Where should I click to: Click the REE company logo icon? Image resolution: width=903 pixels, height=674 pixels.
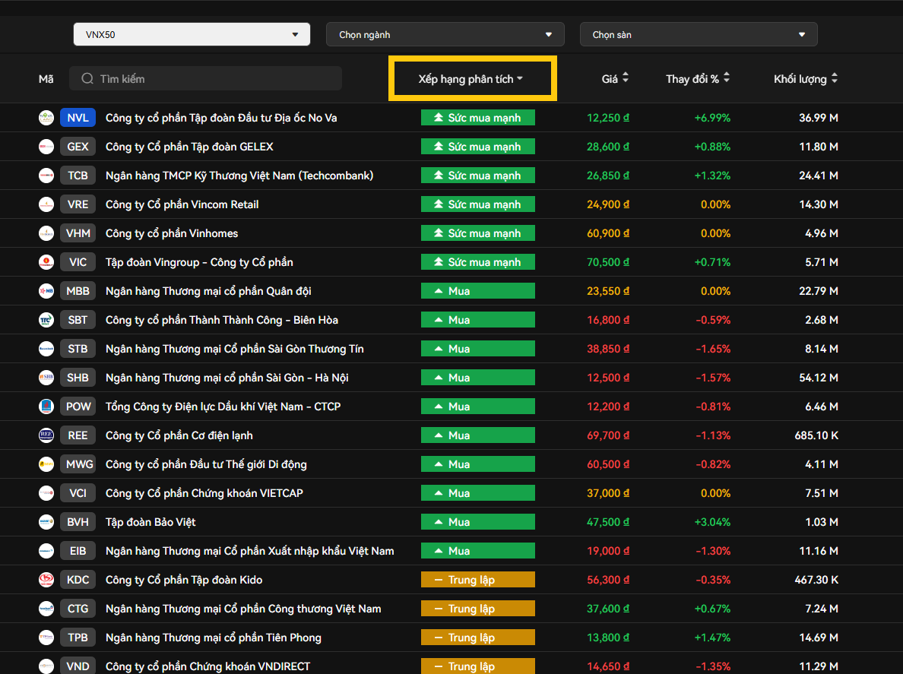[x=46, y=435]
